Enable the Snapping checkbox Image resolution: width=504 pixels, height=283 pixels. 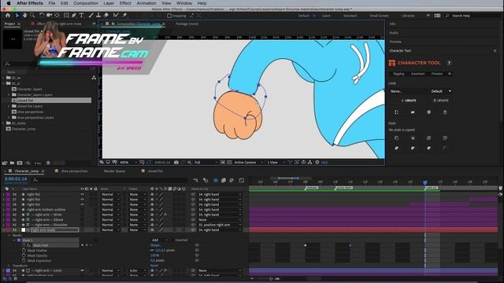(169, 16)
